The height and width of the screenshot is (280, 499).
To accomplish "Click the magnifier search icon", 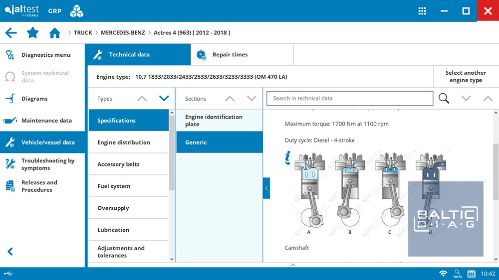I will click(x=444, y=99).
